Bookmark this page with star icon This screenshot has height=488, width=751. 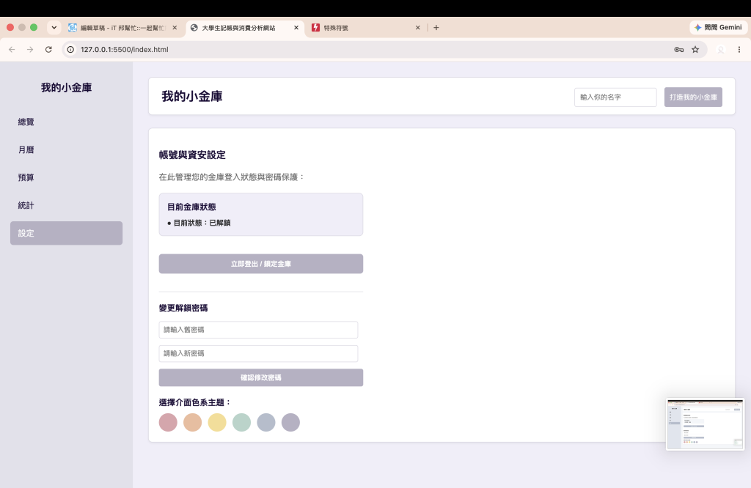coord(695,49)
